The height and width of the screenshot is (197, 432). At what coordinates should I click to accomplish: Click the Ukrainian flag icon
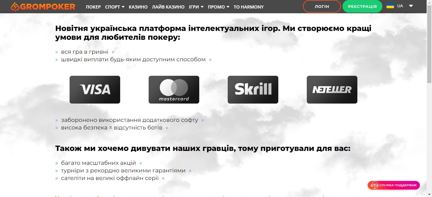coord(390,6)
